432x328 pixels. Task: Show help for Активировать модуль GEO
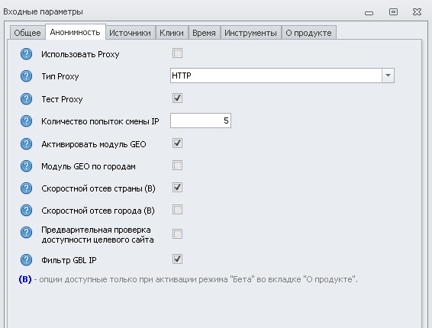tap(26, 144)
